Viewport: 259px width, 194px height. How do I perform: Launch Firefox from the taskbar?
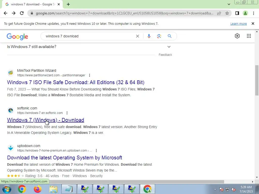[x=38, y=189]
